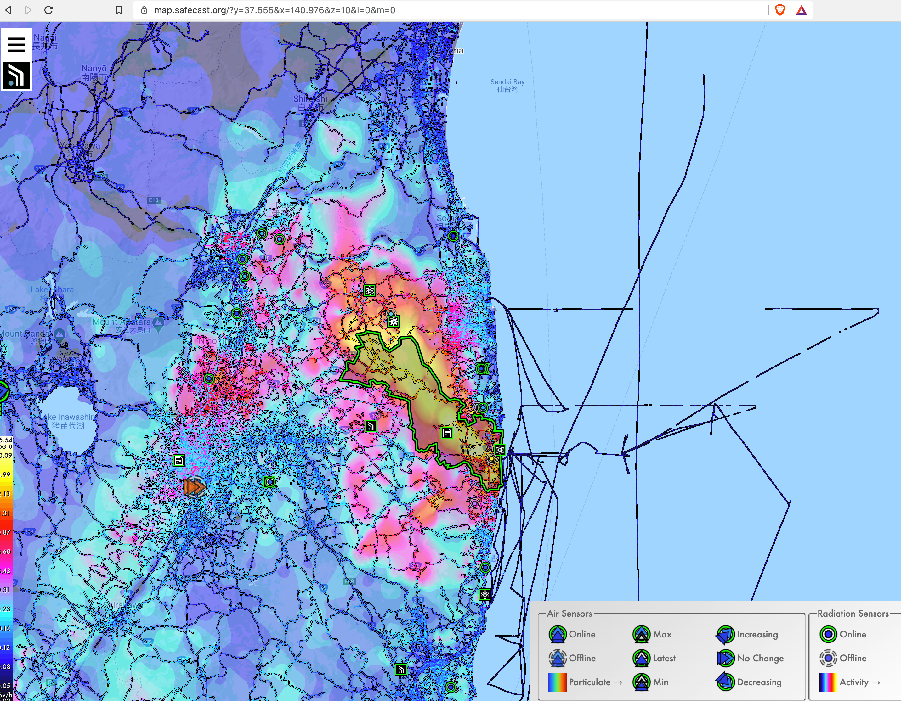Select the square-framed sensor marker right of the orange arrow marker

[269, 482]
